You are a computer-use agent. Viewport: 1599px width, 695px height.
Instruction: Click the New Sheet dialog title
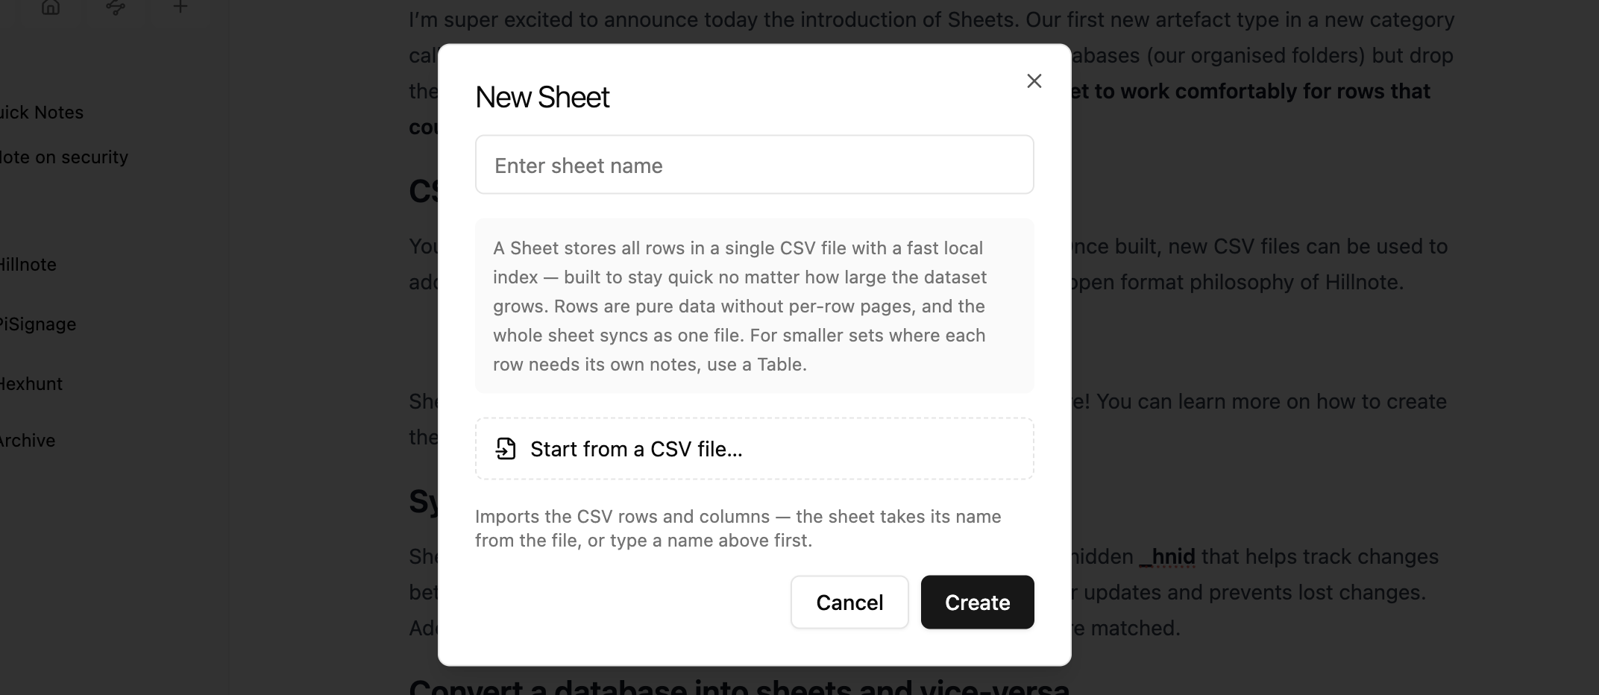coord(542,97)
